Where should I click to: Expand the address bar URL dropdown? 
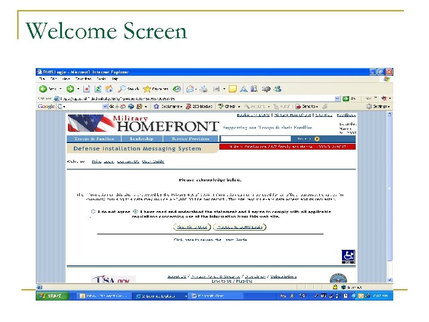point(338,98)
